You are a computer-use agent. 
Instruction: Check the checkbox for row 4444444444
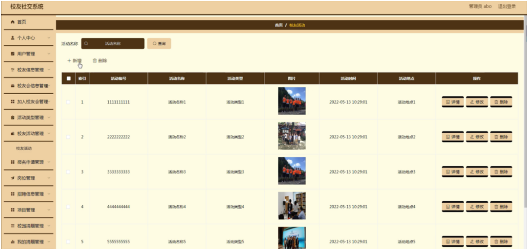tap(68, 207)
